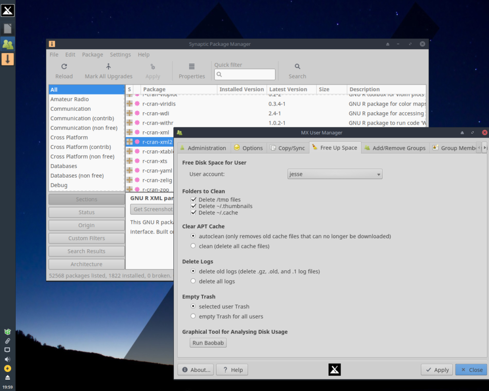Select clean (delete all cache files) option
The image size is (489, 391).
[193, 246]
